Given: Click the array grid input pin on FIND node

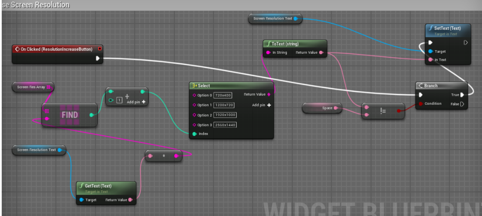Looking at the screenshot, I should pos(47,111).
